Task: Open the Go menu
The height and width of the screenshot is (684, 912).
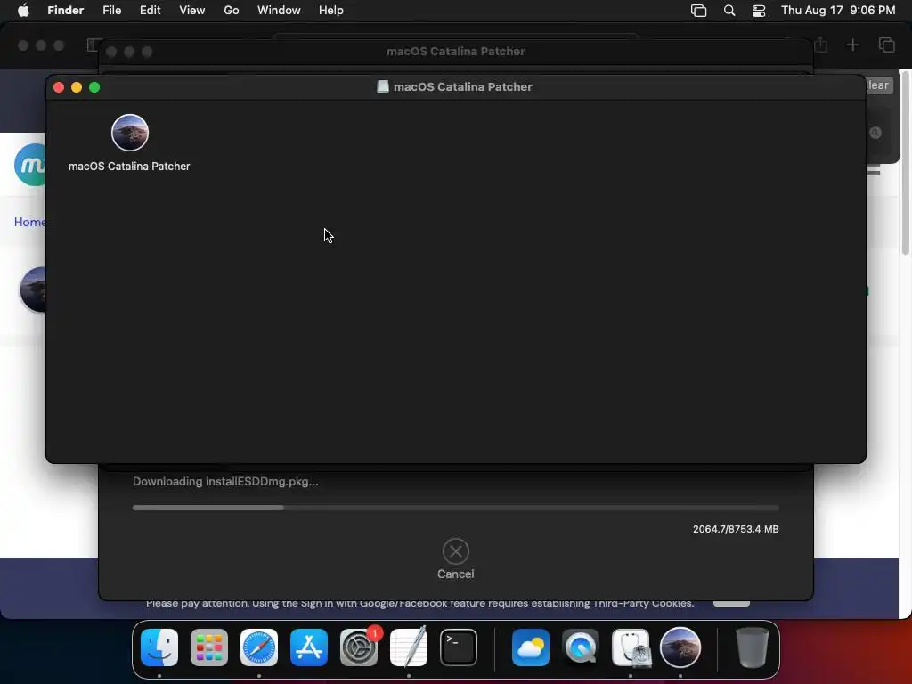Action: (x=232, y=11)
